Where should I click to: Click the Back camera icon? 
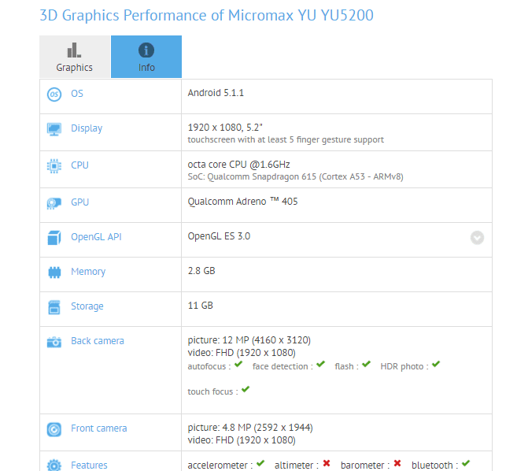(x=54, y=342)
